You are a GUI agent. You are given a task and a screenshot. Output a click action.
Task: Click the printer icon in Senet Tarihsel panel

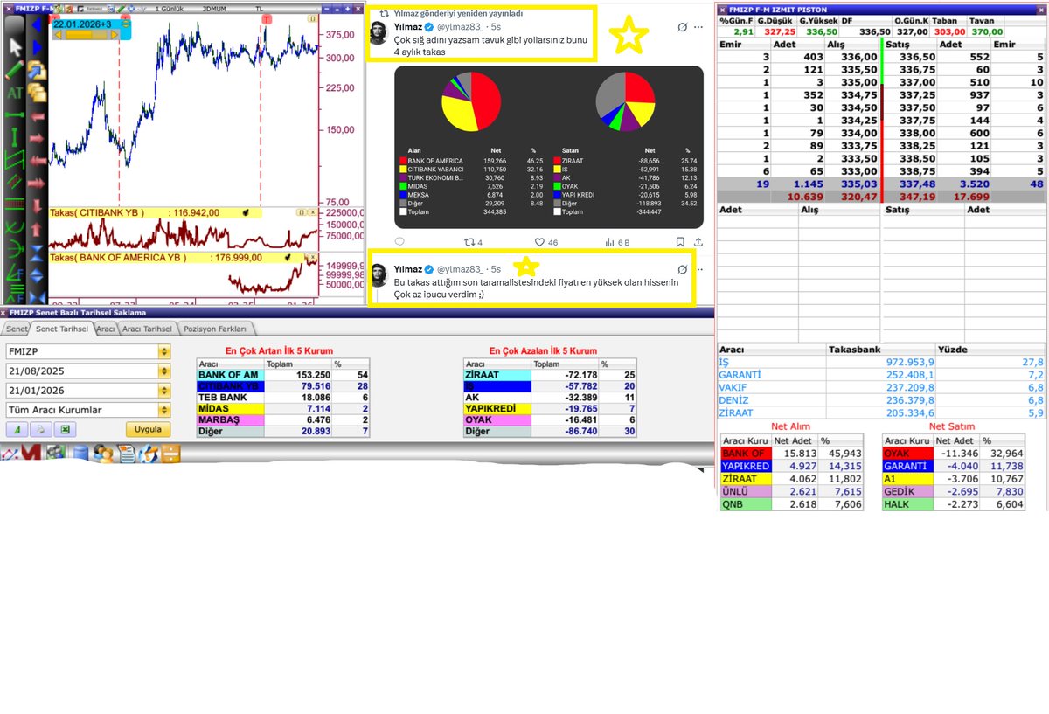click(x=41, y=429)
